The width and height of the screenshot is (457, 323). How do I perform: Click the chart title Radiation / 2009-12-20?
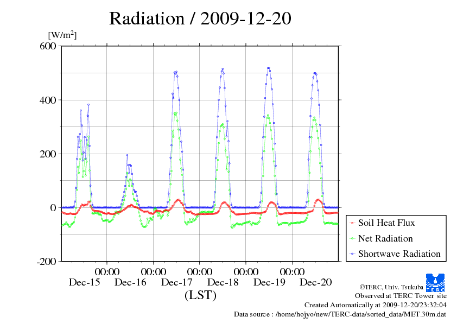(x=200, y=18)
